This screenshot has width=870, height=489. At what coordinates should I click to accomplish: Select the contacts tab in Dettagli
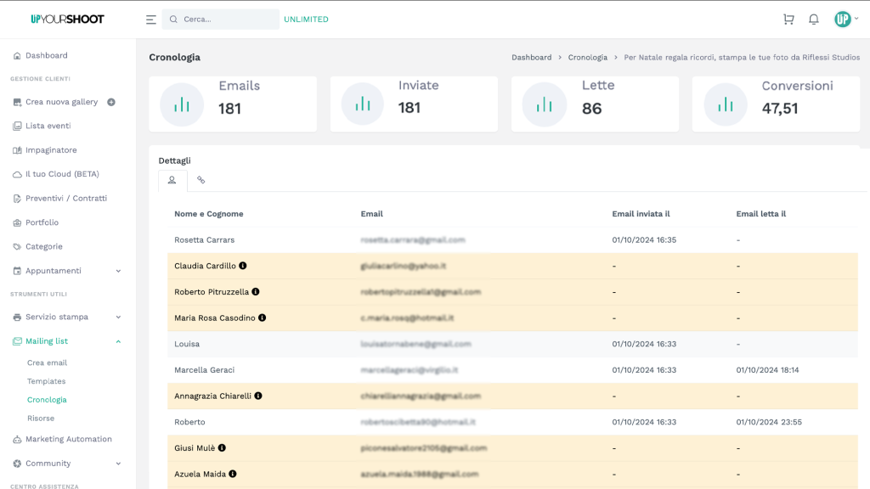tap(172, 180)
